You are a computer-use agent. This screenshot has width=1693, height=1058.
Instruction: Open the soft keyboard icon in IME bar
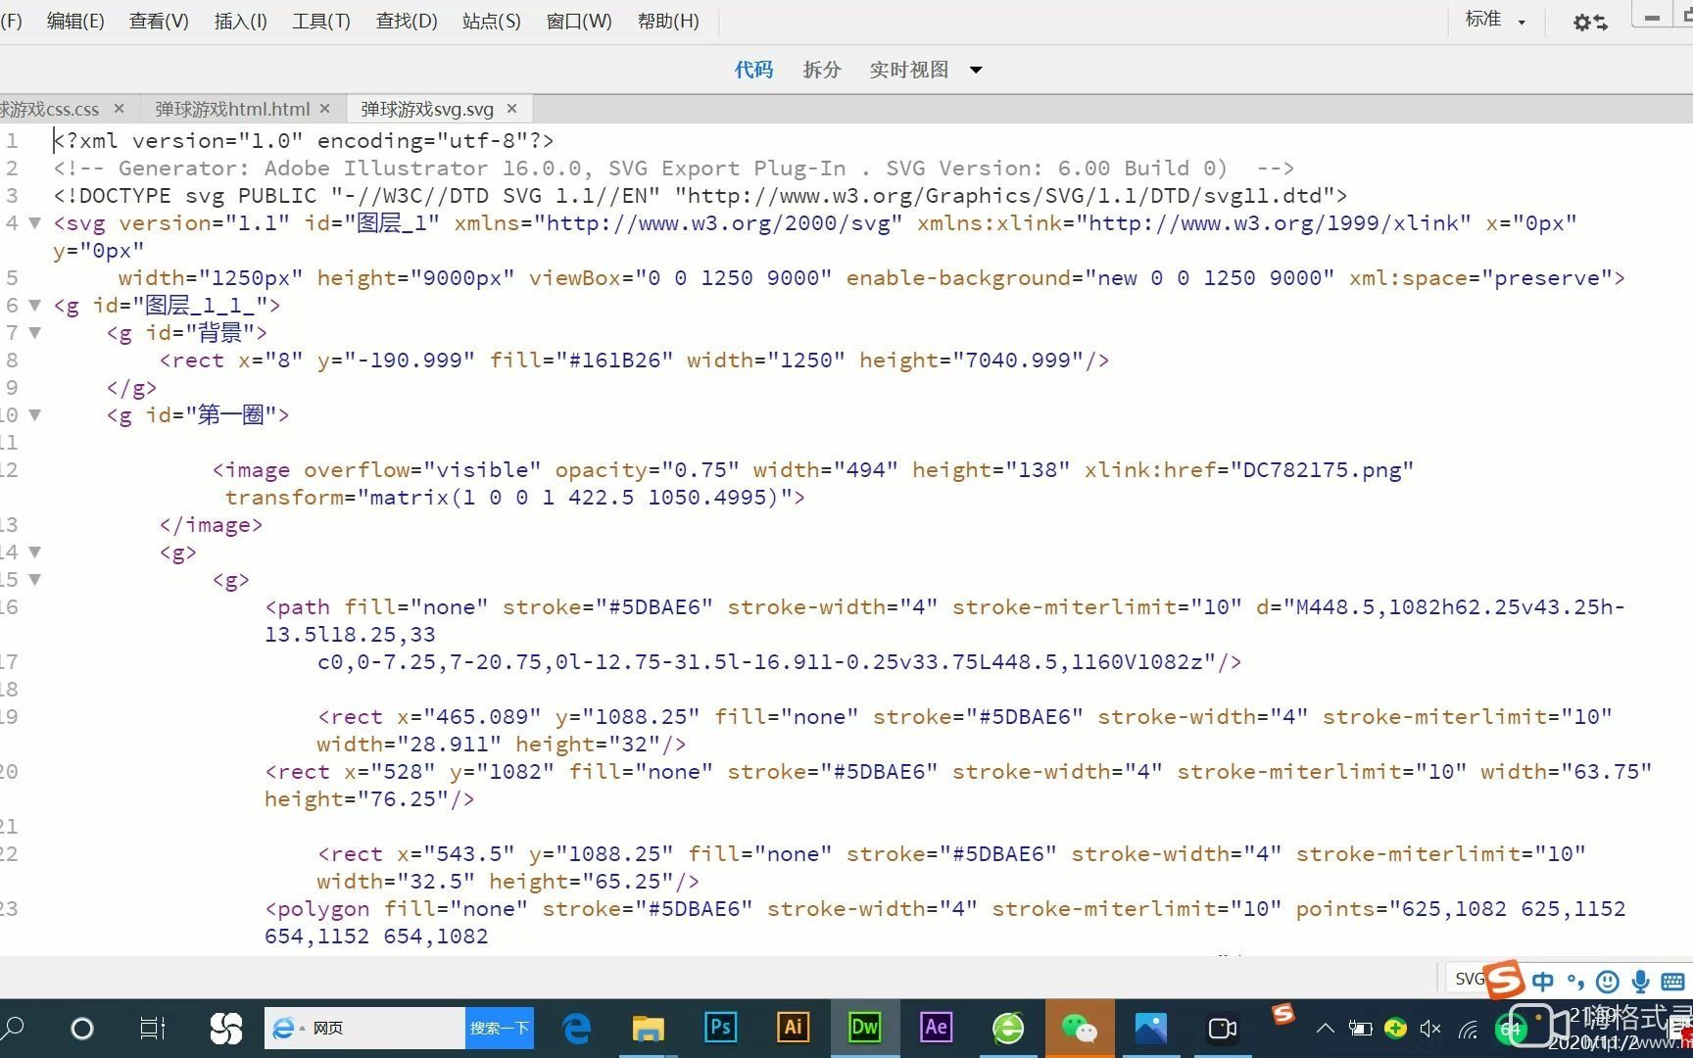click(x=1673, y=982)
